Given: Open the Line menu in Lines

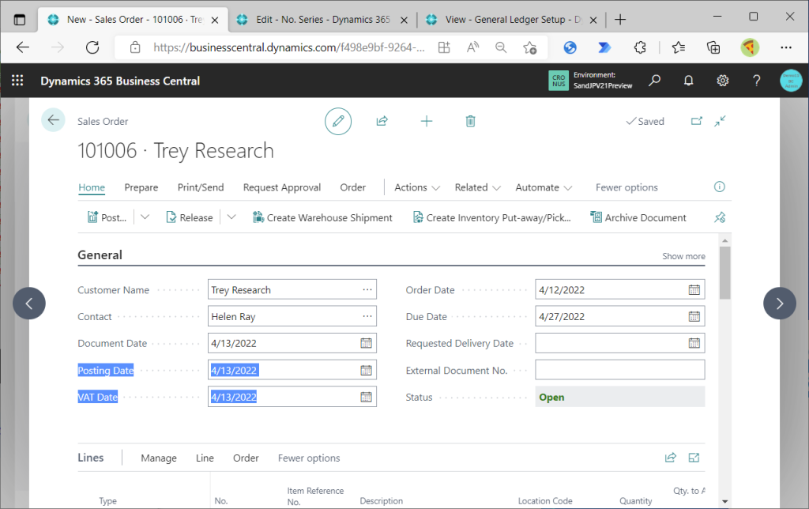Looking at the screenshot, I should 205,458.
